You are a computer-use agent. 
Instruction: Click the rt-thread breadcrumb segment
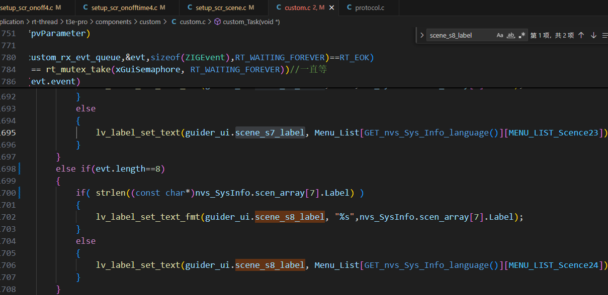(44, 22)
